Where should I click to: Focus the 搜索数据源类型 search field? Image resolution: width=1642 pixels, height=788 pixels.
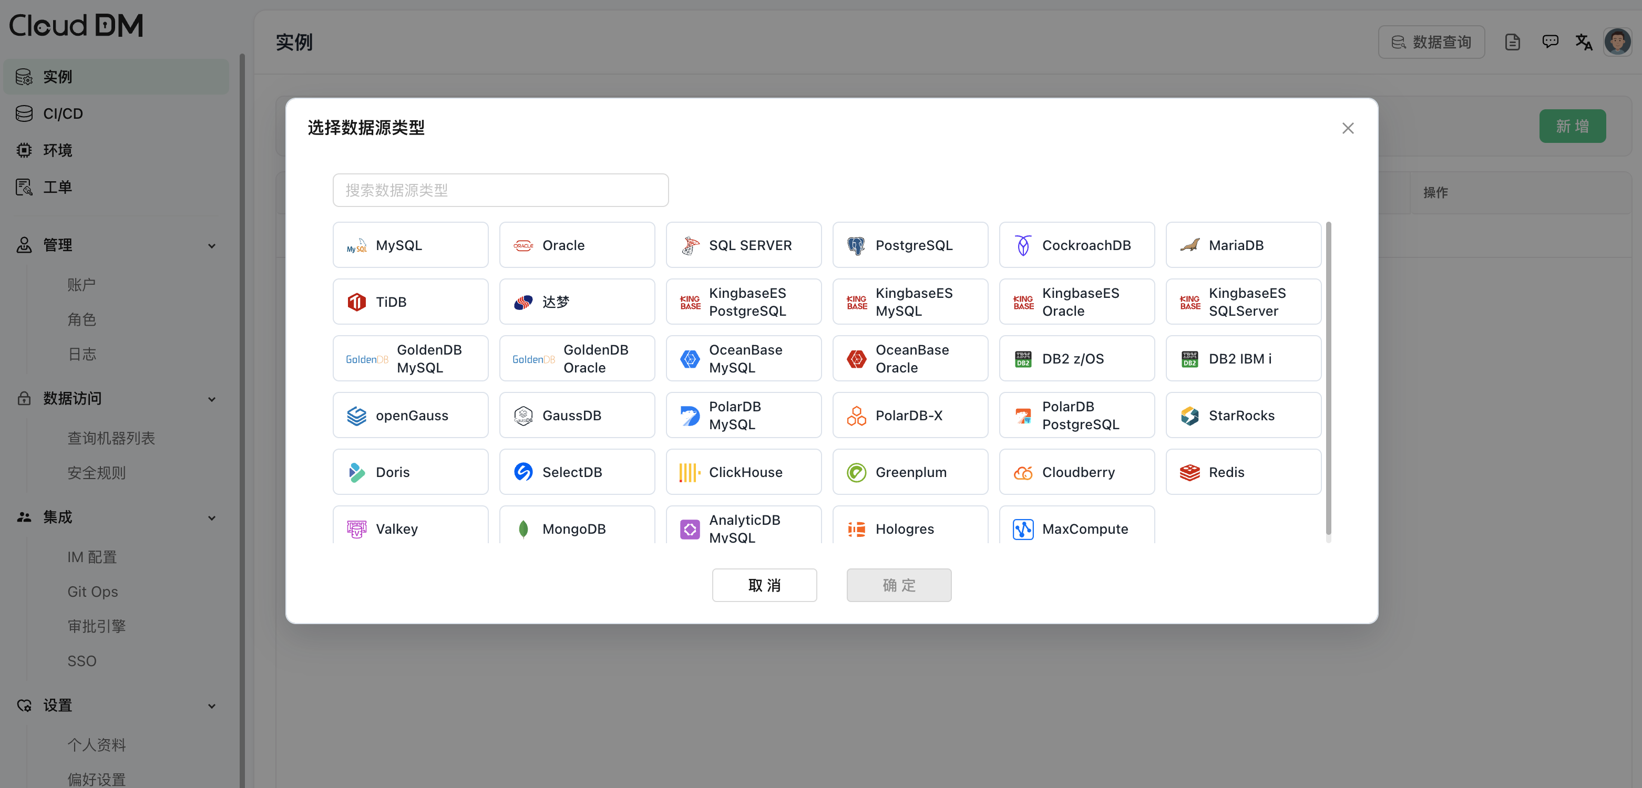click(500, 191)
